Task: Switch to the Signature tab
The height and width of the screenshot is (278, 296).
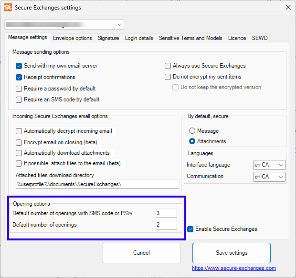Action: pyautogui.click(x=108, y=38)
